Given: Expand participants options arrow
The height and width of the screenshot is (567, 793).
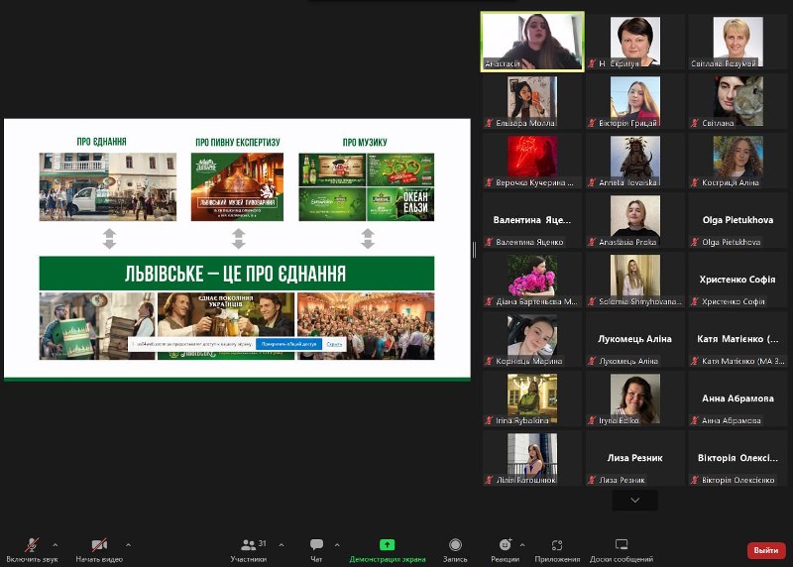Looking at the screenshot, I should [282, 545].
